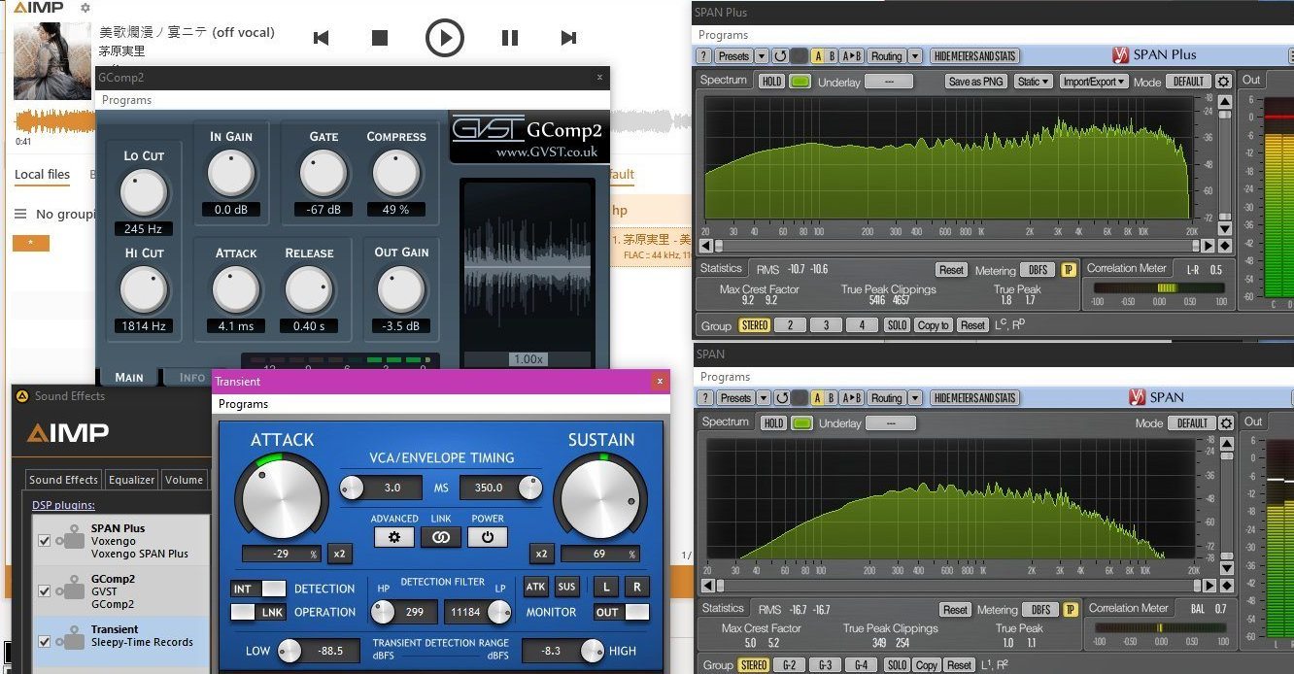Open the SPAN Plus Presets dropdown arrow
Viewport: 1294px width, 674px height.
tap(762, 56)
